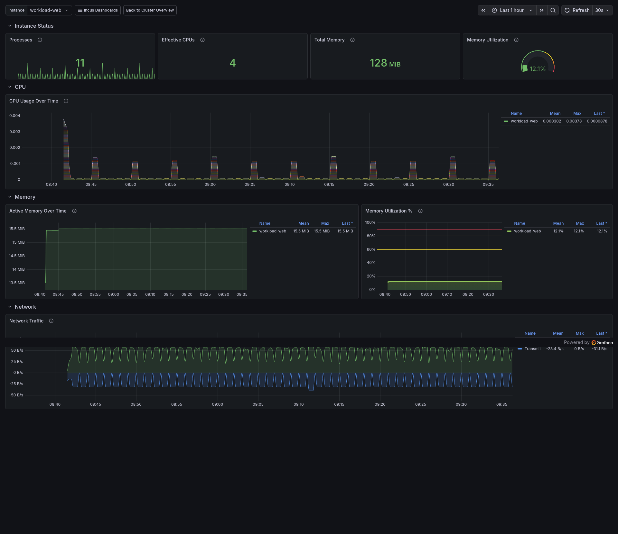Show info for Active Memory Over Time
Screen dimensions: 618x534
74,211
